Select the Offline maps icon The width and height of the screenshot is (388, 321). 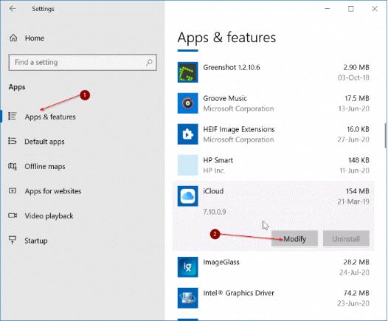(13, 166)
